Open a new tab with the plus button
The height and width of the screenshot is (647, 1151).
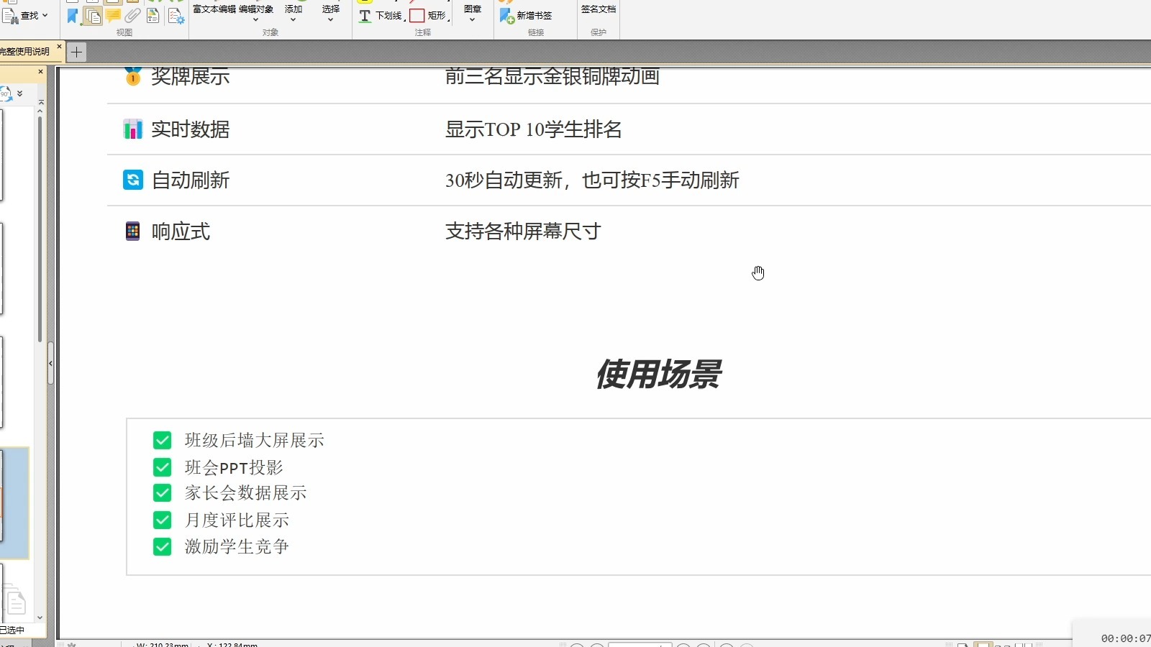76,51
